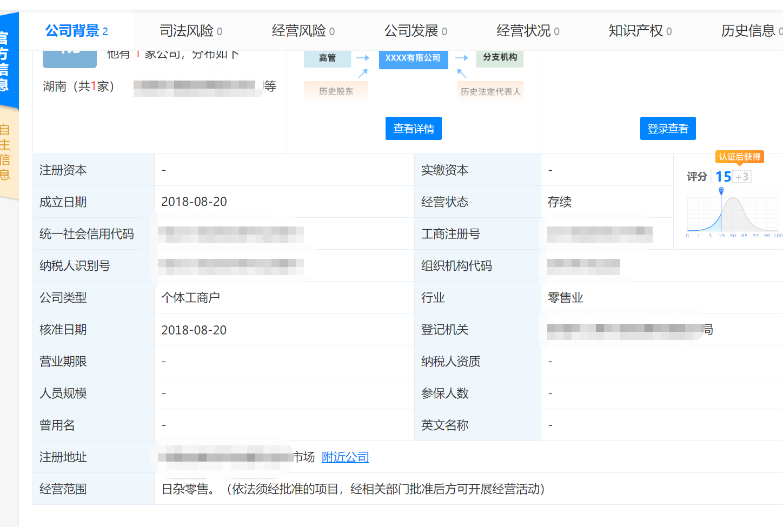The height and width of the screenshot is (527, 783).
Task: Click the 登录查看 button
Action: [x=668, y=129]
